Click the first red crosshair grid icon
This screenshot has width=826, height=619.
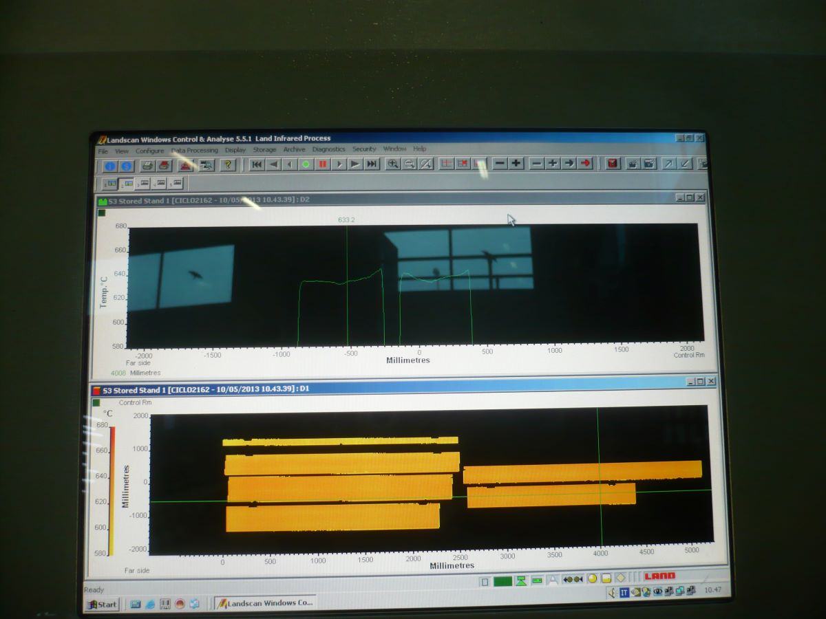click(446, 164)
